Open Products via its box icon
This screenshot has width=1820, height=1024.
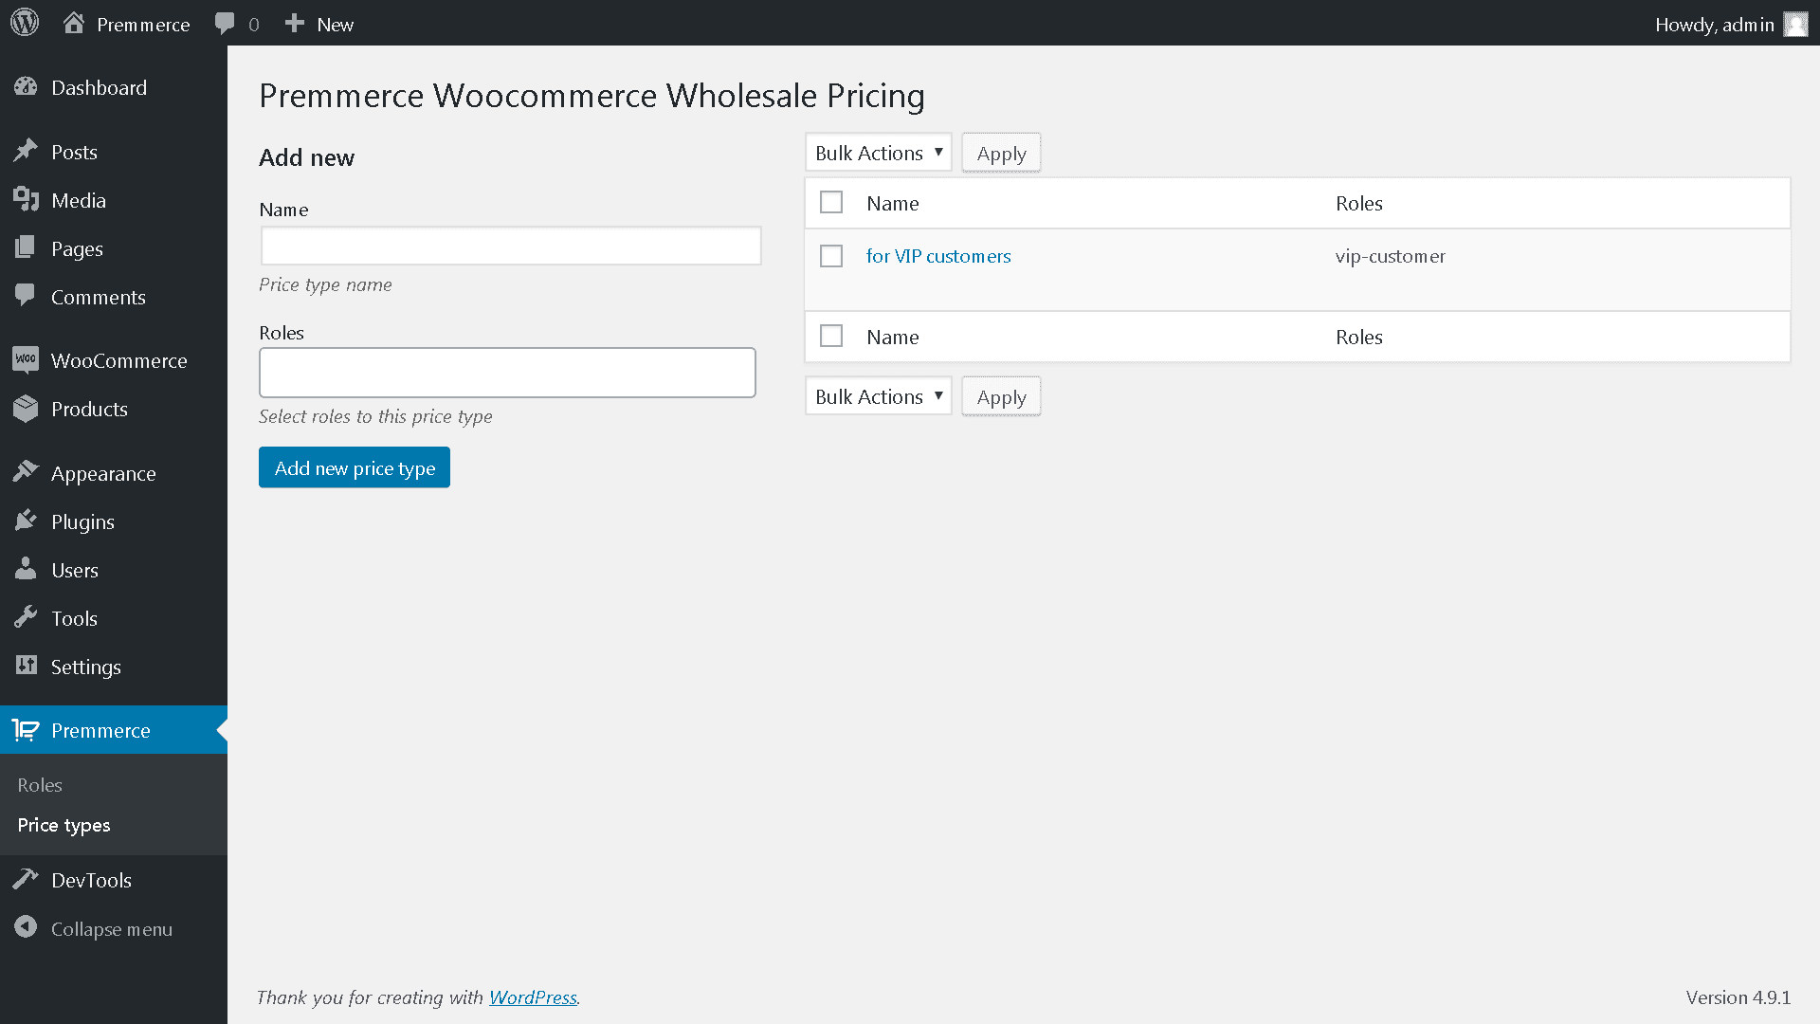[26, 409]
